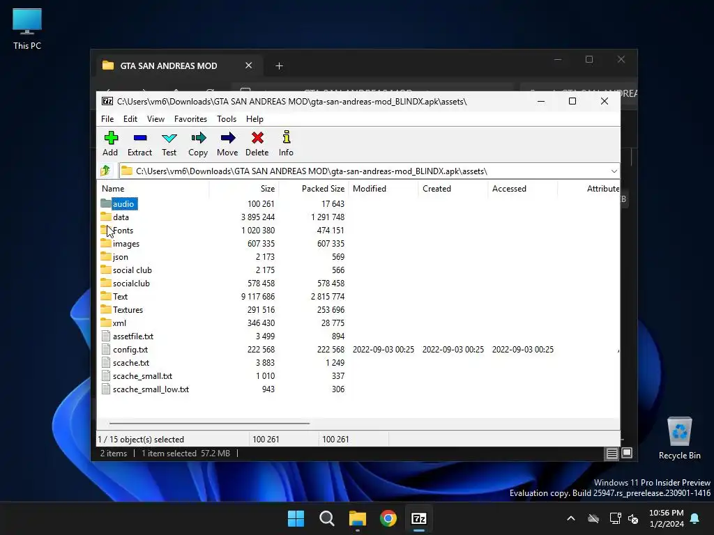
Task: Click the red Delete toolbar icon
Action: [257, 138]
